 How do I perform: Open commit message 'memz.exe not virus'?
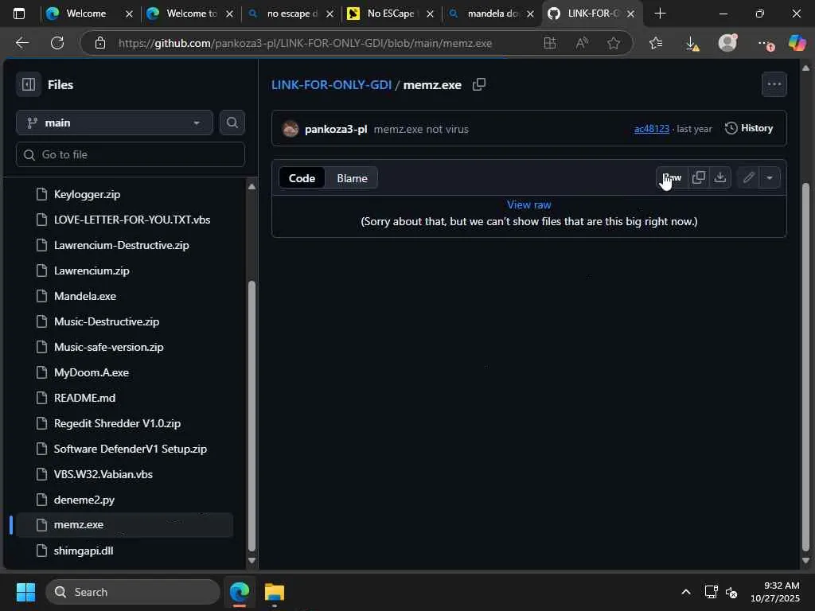click(421, 129)
